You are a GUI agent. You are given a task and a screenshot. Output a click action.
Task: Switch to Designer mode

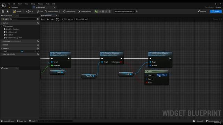click(x=202, y=11)
